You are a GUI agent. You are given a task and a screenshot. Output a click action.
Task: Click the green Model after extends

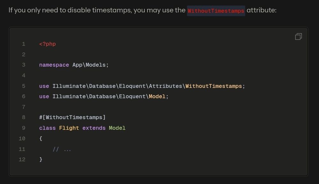click(117, 128)
